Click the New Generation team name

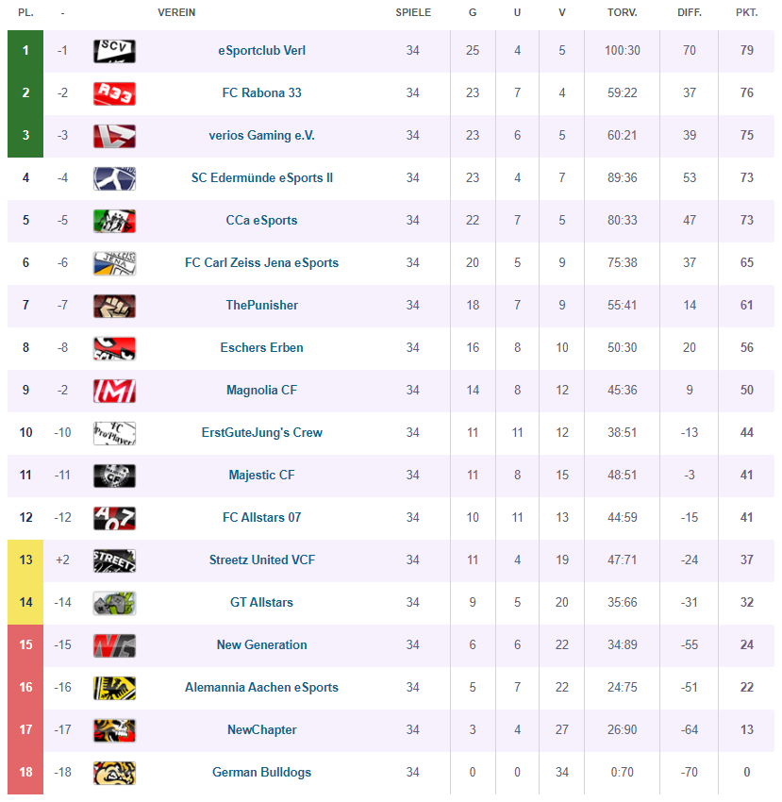pyautogui.click(x=262, y=645)
